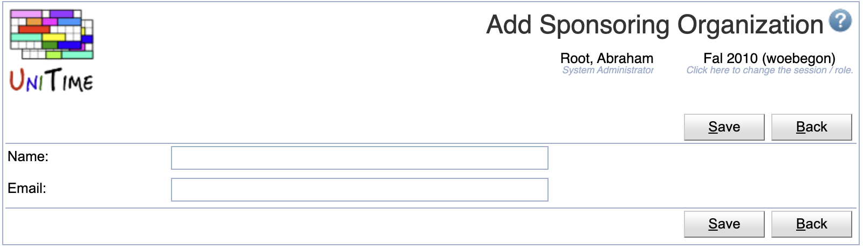Click the System Administrator role text
863x249 pixels.
point(608,70)
